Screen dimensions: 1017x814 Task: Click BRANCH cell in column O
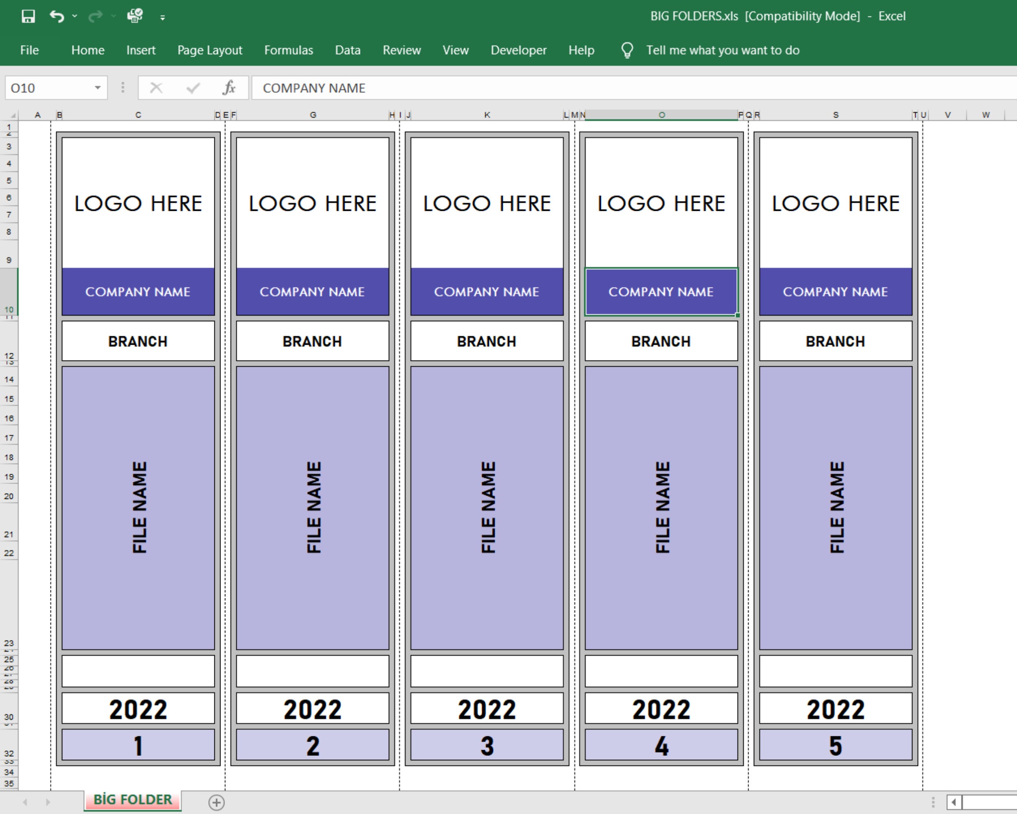pyautogui.click(x=661, y=341)
